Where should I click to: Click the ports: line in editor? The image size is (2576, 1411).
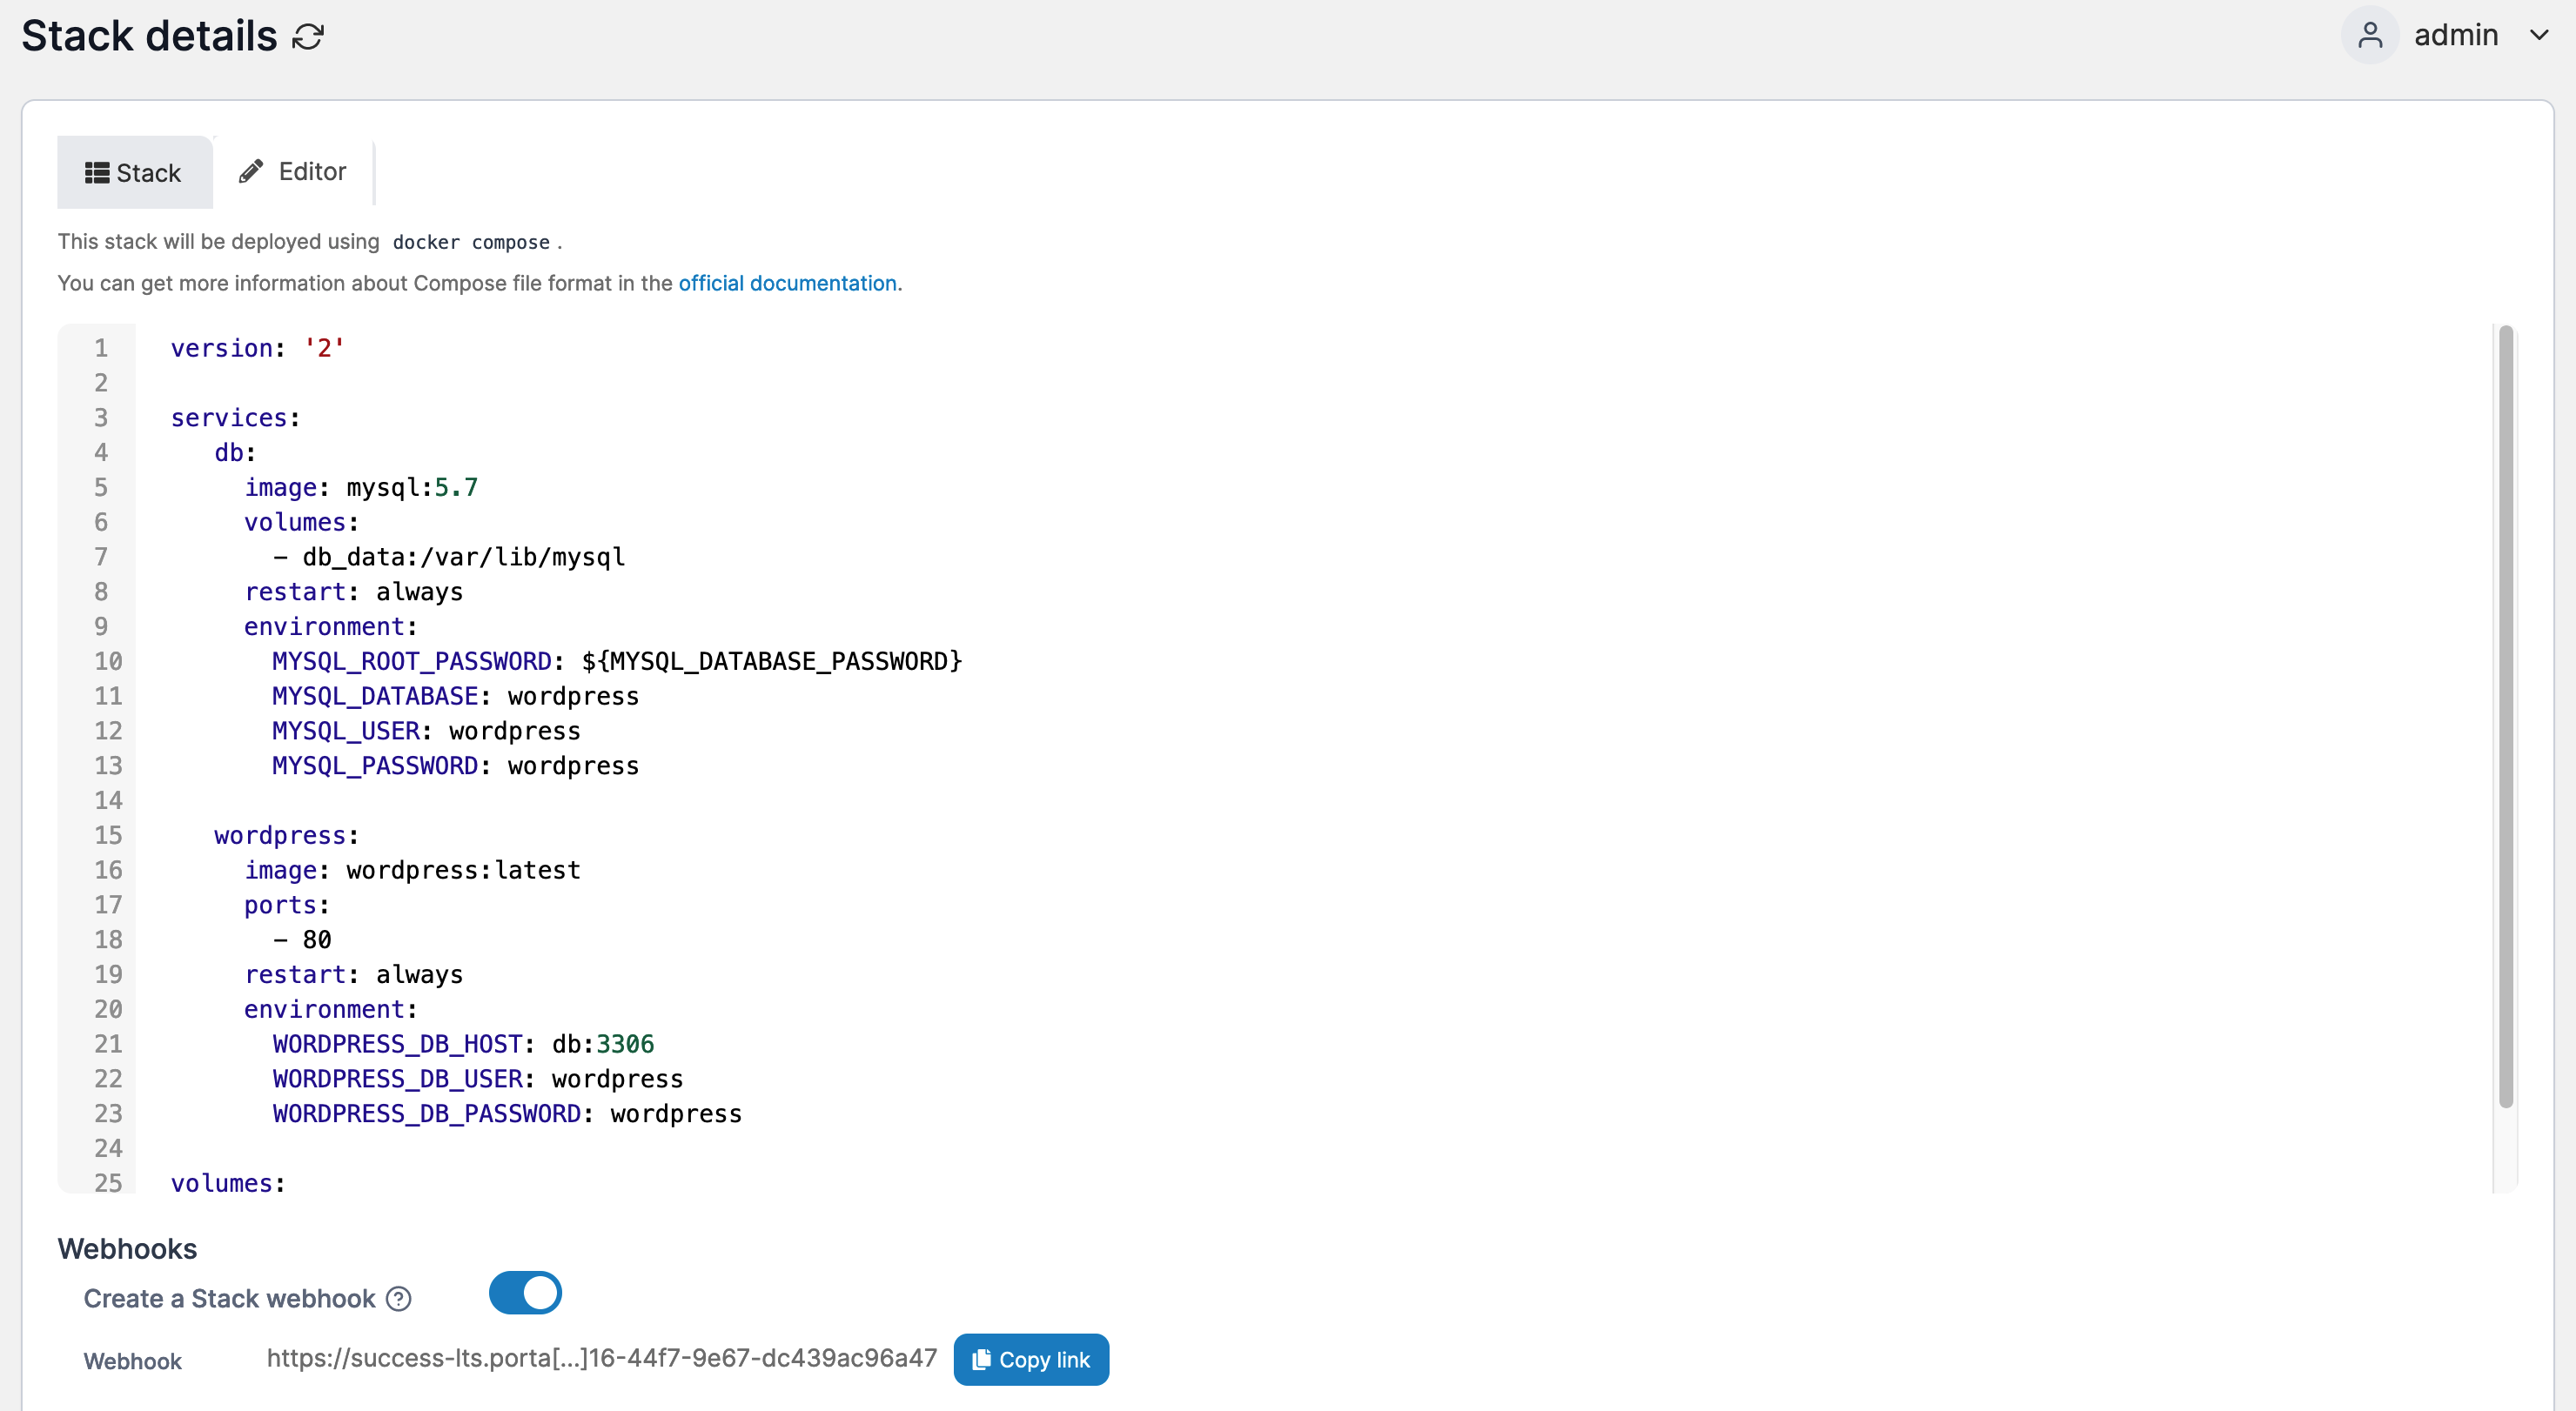[287, 906]
